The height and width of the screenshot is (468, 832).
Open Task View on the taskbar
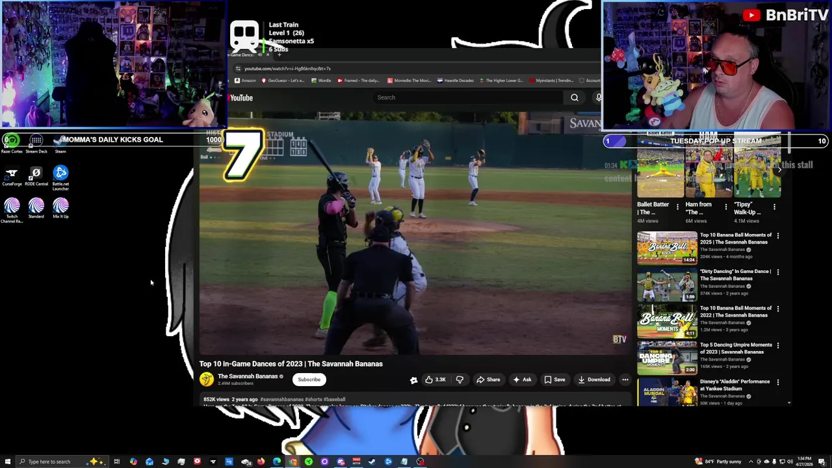click(117, 461)
